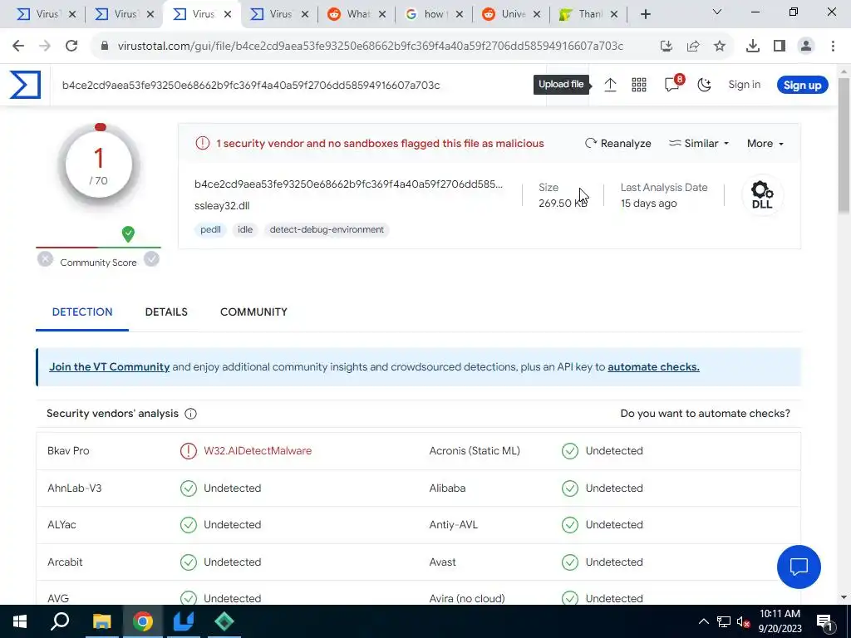This screenshot has height=638, width=851.
Task: Click the install app icon in address bar
Action: point(667,47)
